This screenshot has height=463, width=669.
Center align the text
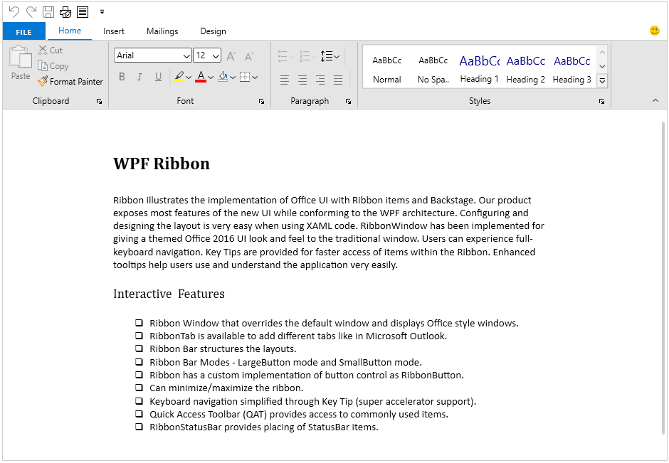point(302,80)
